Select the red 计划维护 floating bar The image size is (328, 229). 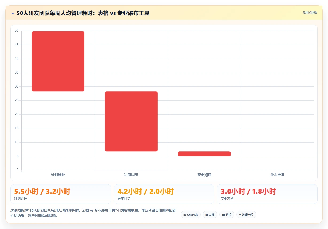(58, 61)
